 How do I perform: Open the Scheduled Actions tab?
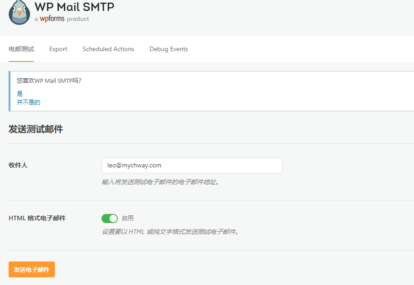108,49
